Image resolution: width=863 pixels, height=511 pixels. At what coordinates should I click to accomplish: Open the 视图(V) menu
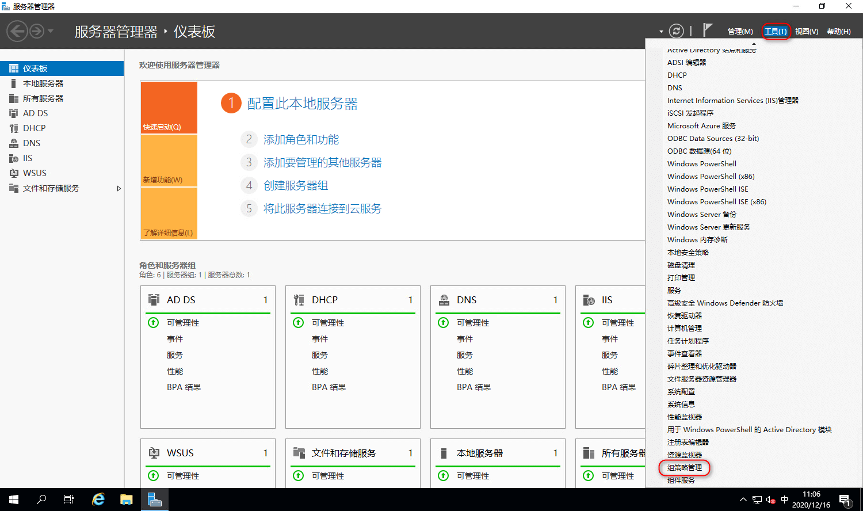(807, 31)
